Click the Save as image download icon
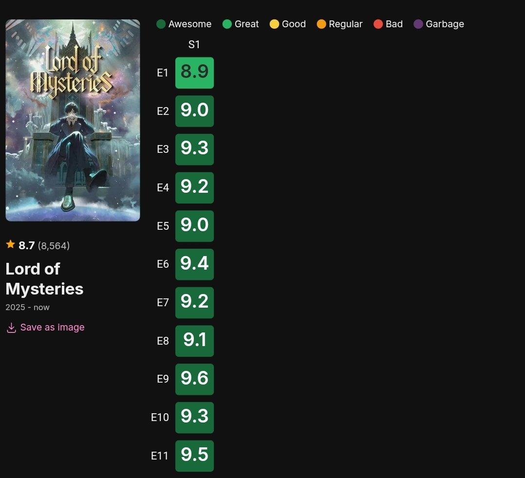Viewport: 525px width, 478px height. point(11,328)
